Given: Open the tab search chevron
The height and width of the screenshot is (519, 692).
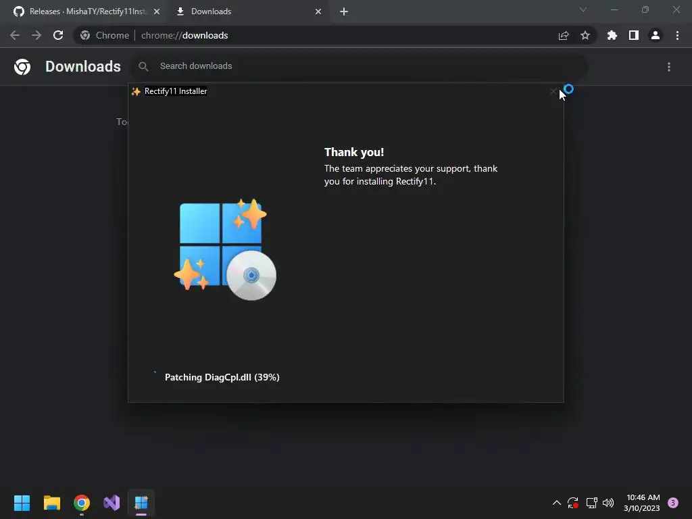Looking at the screenshot, I should [x=583, y=9].
